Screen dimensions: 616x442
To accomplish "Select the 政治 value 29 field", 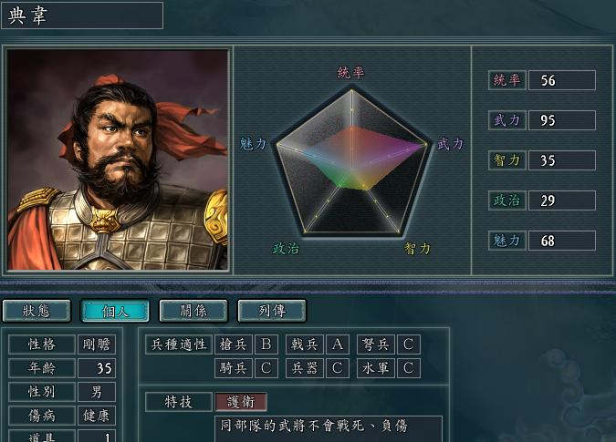I will click(x=562, y=200).
